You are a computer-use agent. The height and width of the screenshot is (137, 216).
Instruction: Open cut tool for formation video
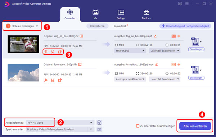tap(52, 80)
